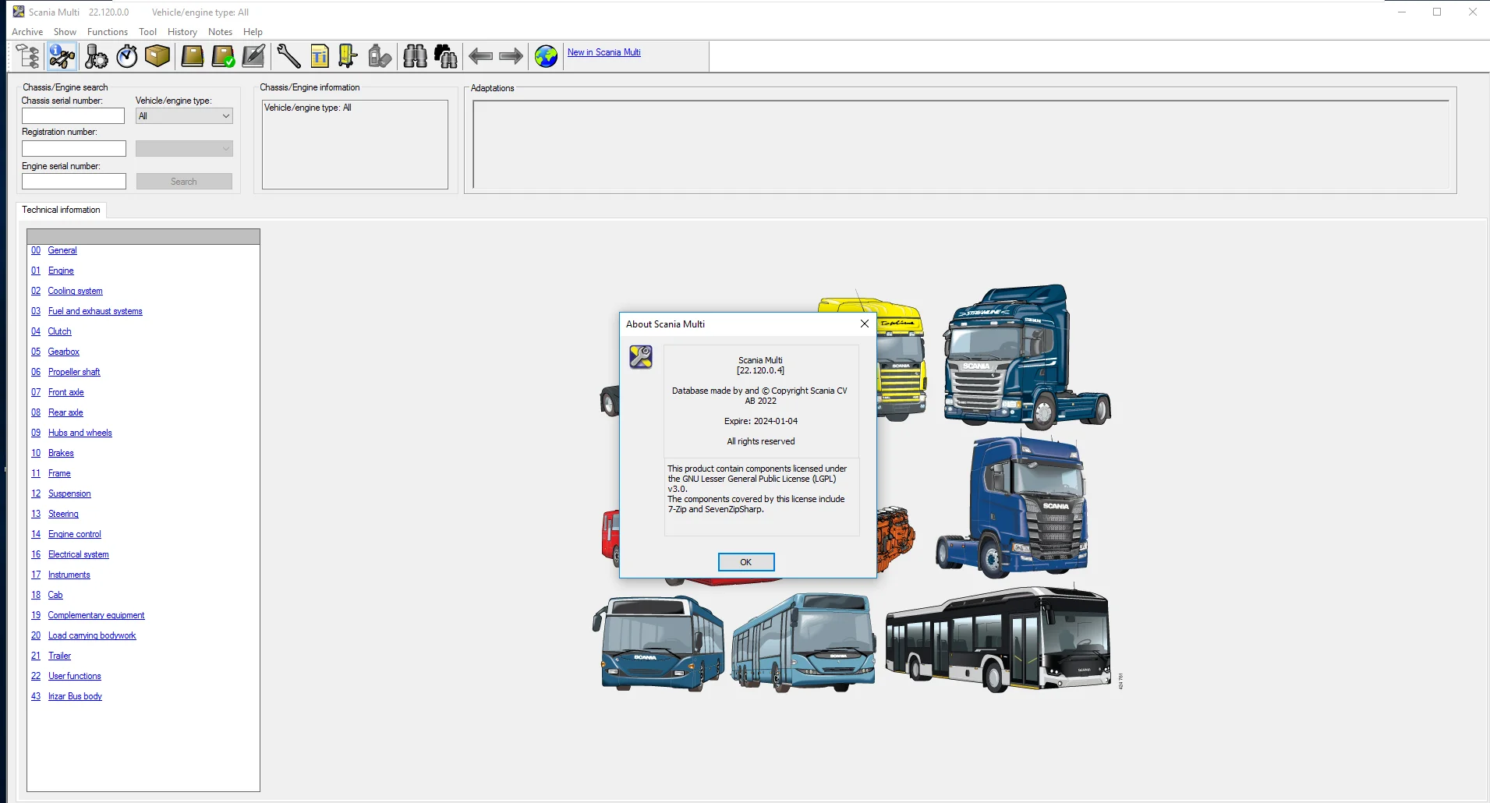The image size is (1490, 803).
Task: Open the Notes menu
Action: (x=220, y=32)
